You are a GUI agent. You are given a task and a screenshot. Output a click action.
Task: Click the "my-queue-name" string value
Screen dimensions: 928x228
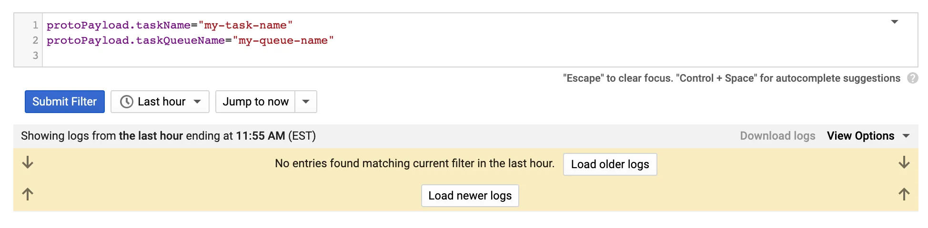pyautogui.click(x=283, y=40)
